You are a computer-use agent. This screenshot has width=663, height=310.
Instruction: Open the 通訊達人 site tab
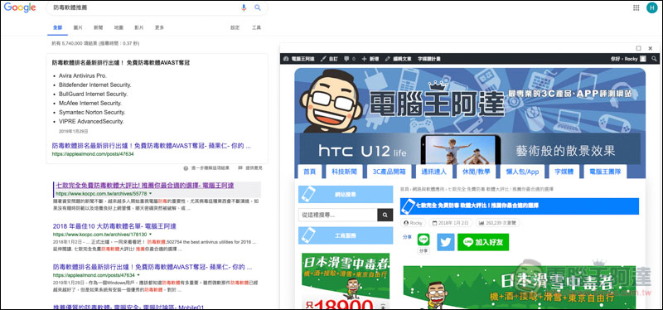(x=433, y=172)
